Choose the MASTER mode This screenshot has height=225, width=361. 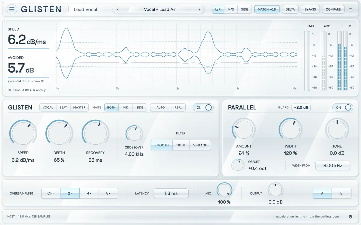(79, 107)
